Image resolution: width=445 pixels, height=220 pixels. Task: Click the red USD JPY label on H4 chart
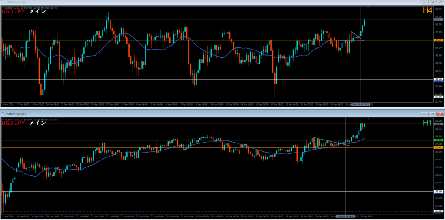[13, 12]
